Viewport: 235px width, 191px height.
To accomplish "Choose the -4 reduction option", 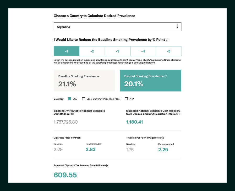I will (x=143, y=51).
